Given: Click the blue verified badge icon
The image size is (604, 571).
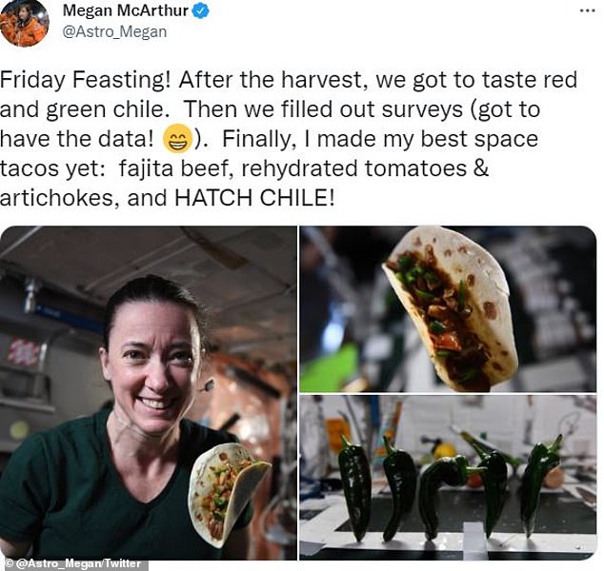Looking at the screenshot, I should click(200, 11).
